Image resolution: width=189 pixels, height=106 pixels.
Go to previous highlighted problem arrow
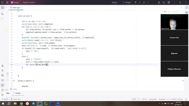tap(180, 12)
